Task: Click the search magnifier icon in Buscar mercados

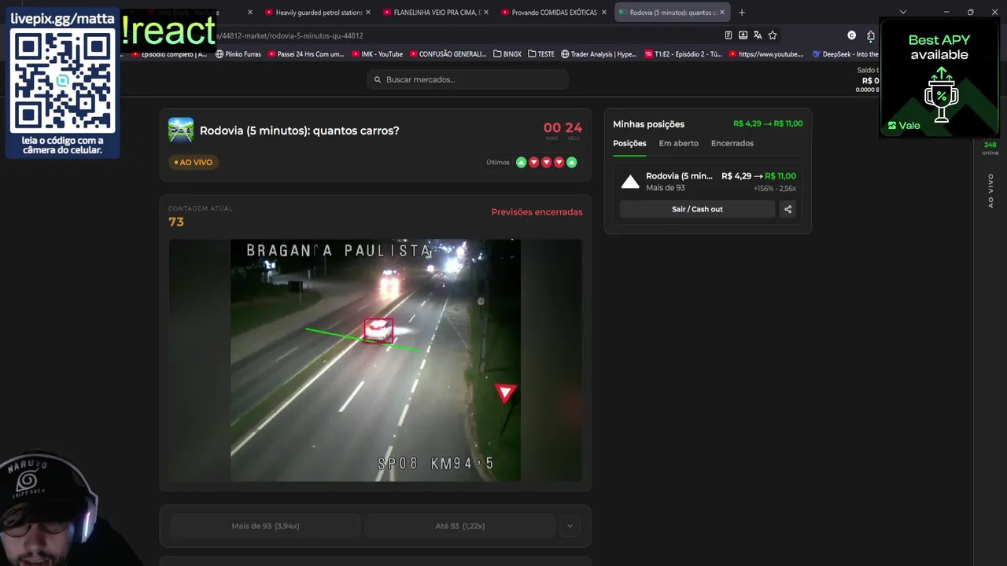Action: [378, 79]
